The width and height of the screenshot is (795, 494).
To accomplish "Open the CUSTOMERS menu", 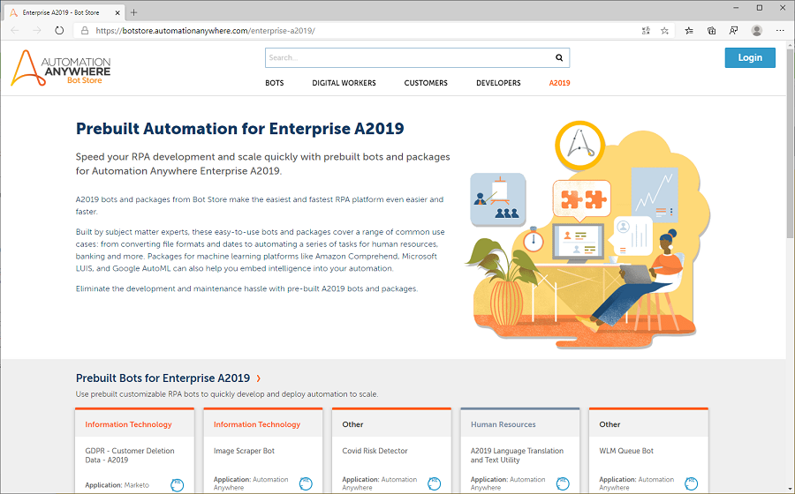I will coord(426,83).
